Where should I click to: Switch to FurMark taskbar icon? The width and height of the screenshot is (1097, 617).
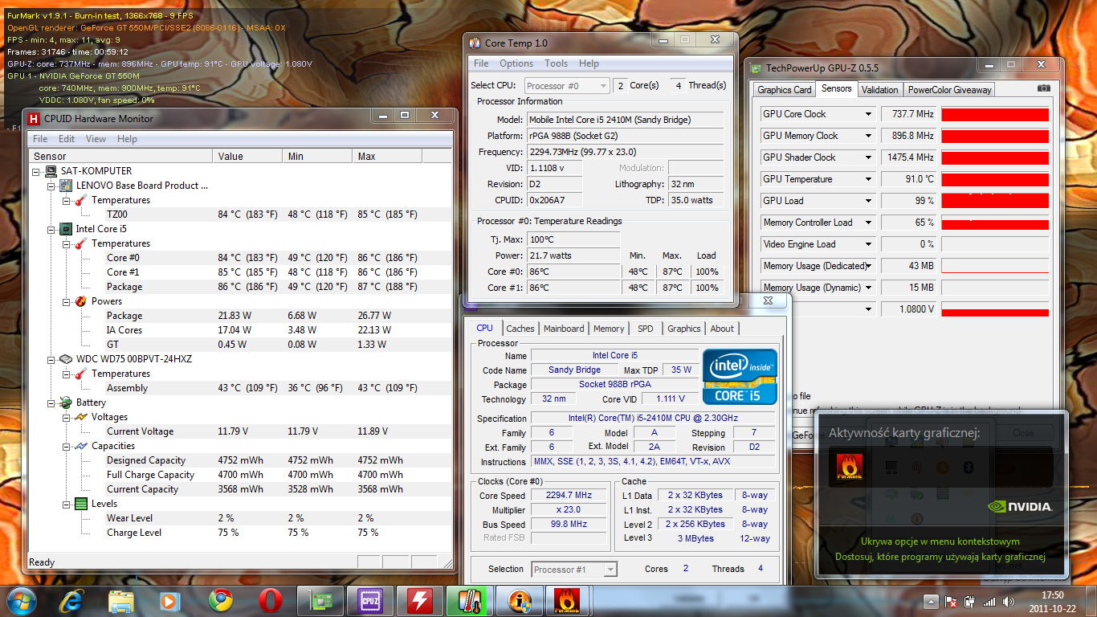569,600
